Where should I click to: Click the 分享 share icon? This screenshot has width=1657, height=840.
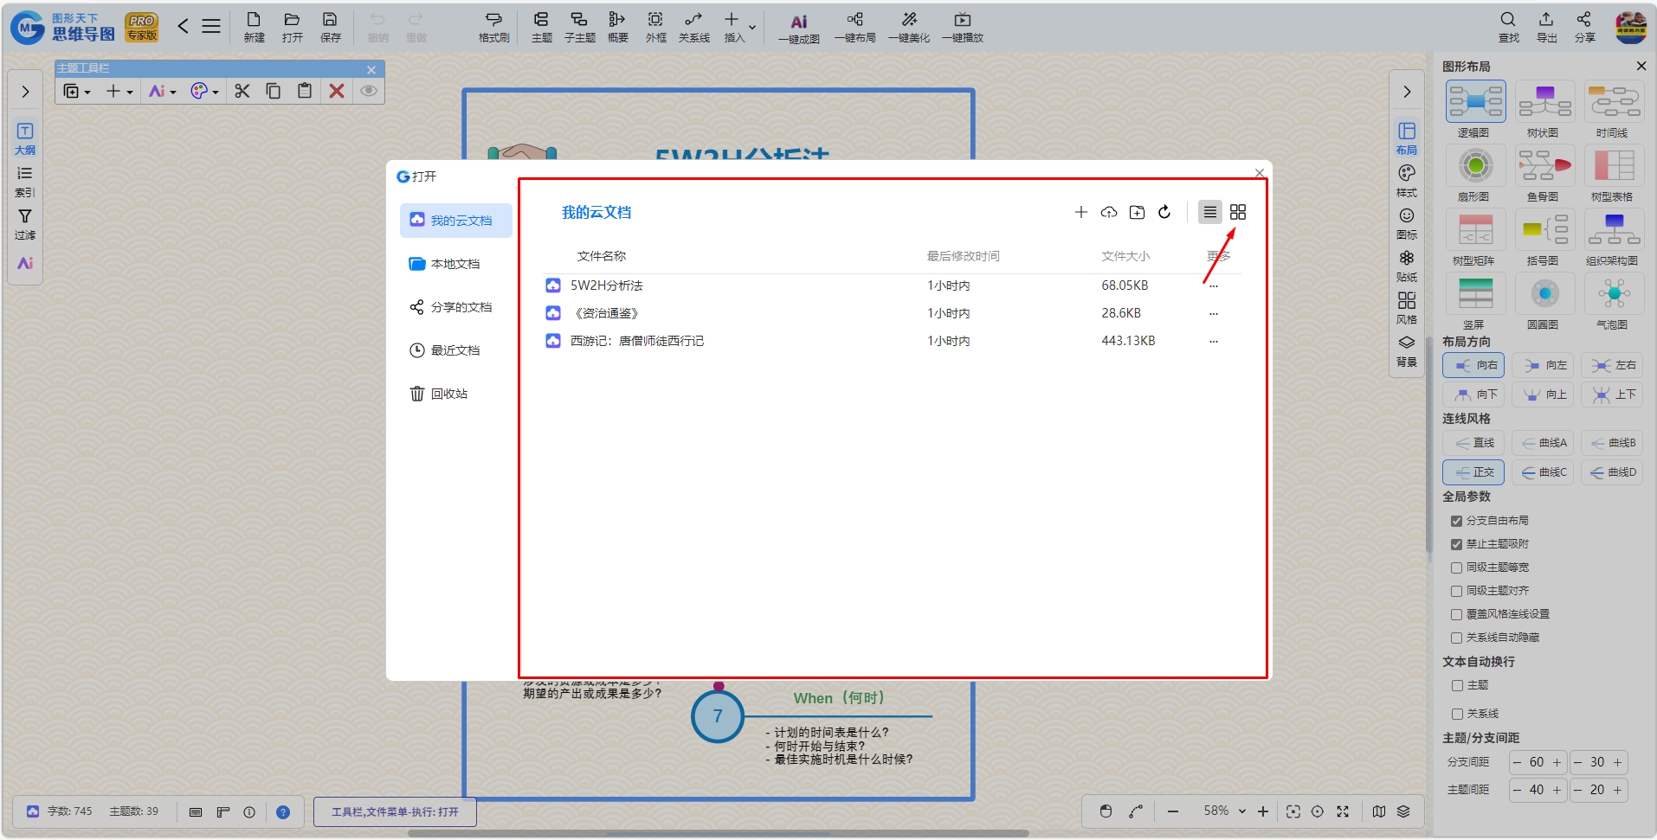point(1584,26)
